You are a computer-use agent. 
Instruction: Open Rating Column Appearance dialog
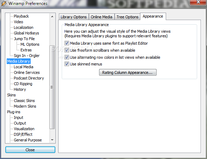coord(128,72)
